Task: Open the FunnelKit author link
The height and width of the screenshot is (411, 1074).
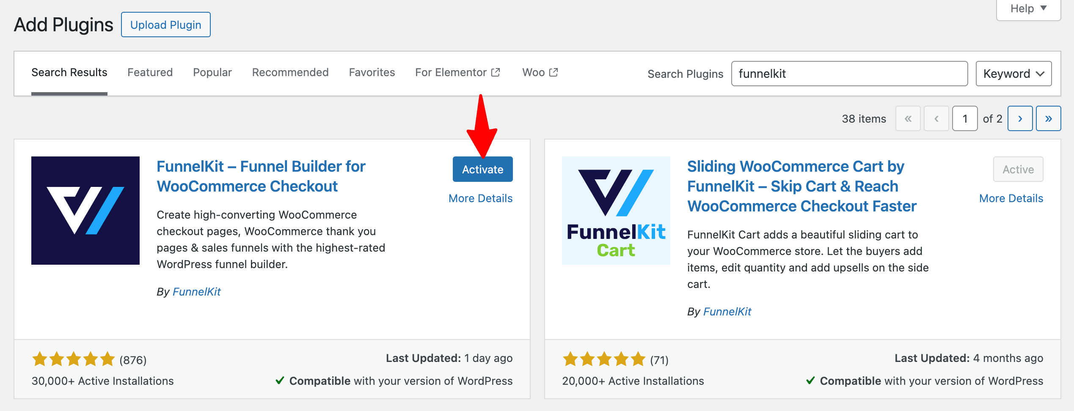Action: pos(196,292)
